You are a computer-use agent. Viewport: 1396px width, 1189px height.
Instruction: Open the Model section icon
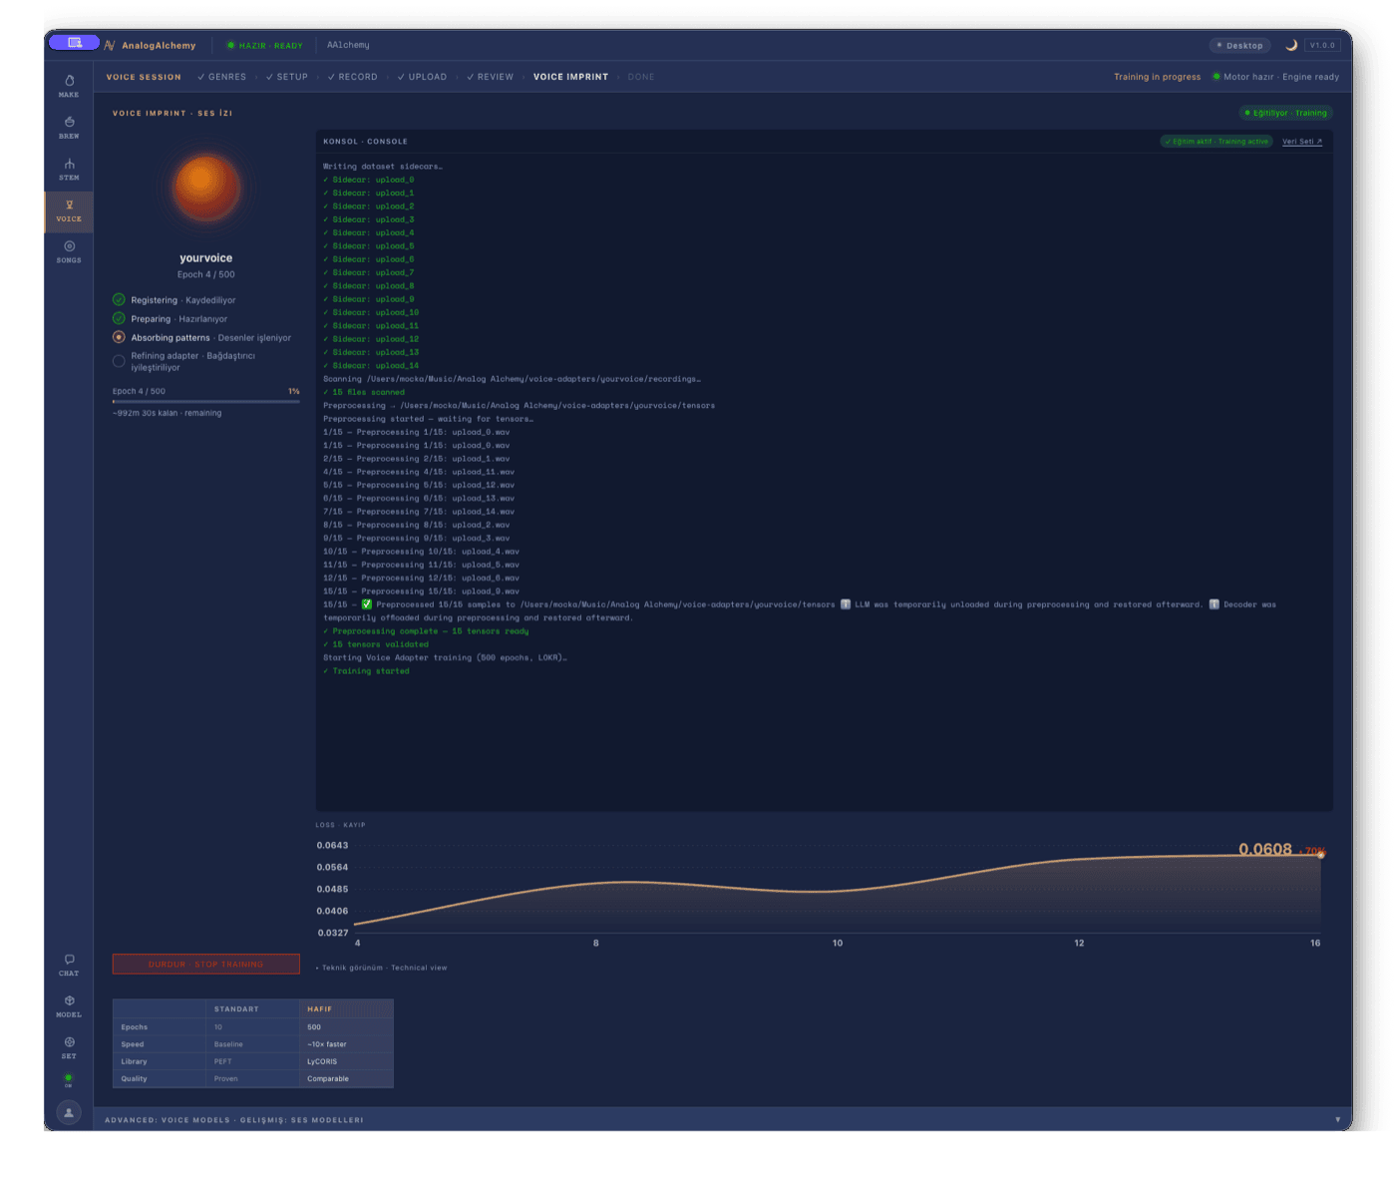pos(69,1005)
